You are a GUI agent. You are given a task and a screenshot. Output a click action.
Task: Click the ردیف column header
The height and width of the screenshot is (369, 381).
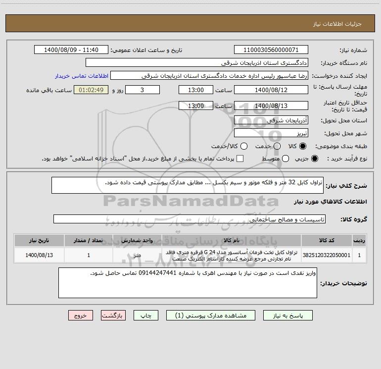[x=359, y=240]
